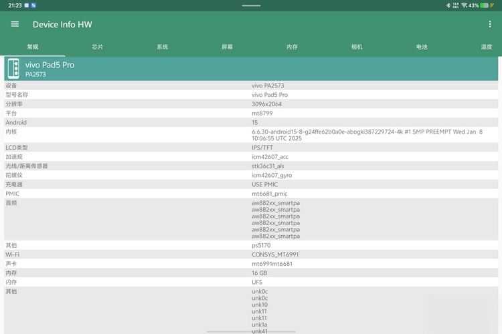Select the unk1a entry
Viewport: 502px width, 334px height.
259,325
